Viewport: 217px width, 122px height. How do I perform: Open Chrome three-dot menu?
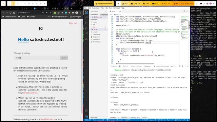(x=80, y=13)
